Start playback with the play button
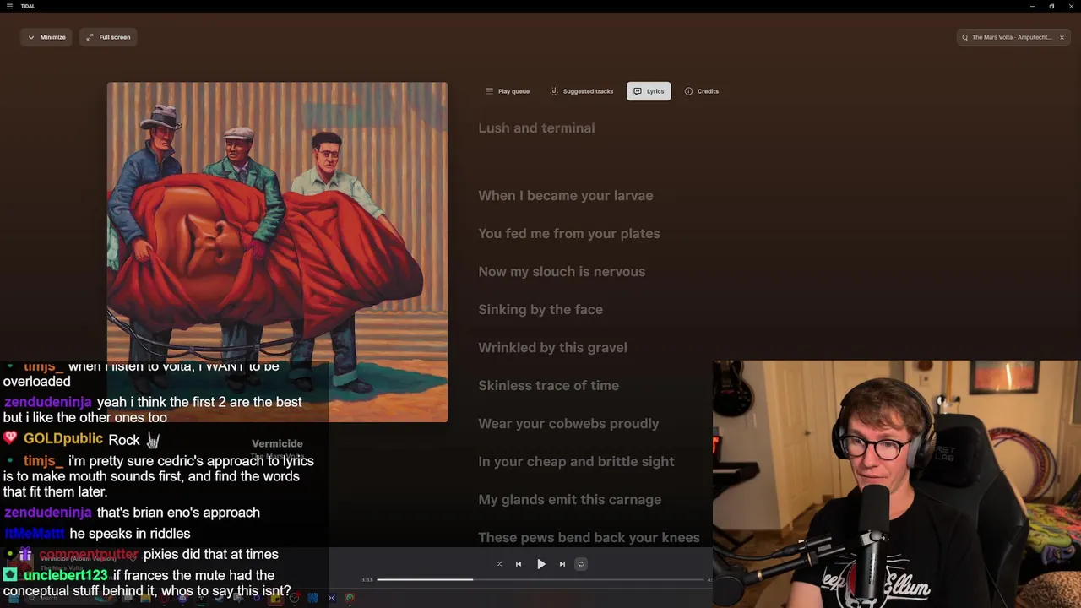 point(541,564)
